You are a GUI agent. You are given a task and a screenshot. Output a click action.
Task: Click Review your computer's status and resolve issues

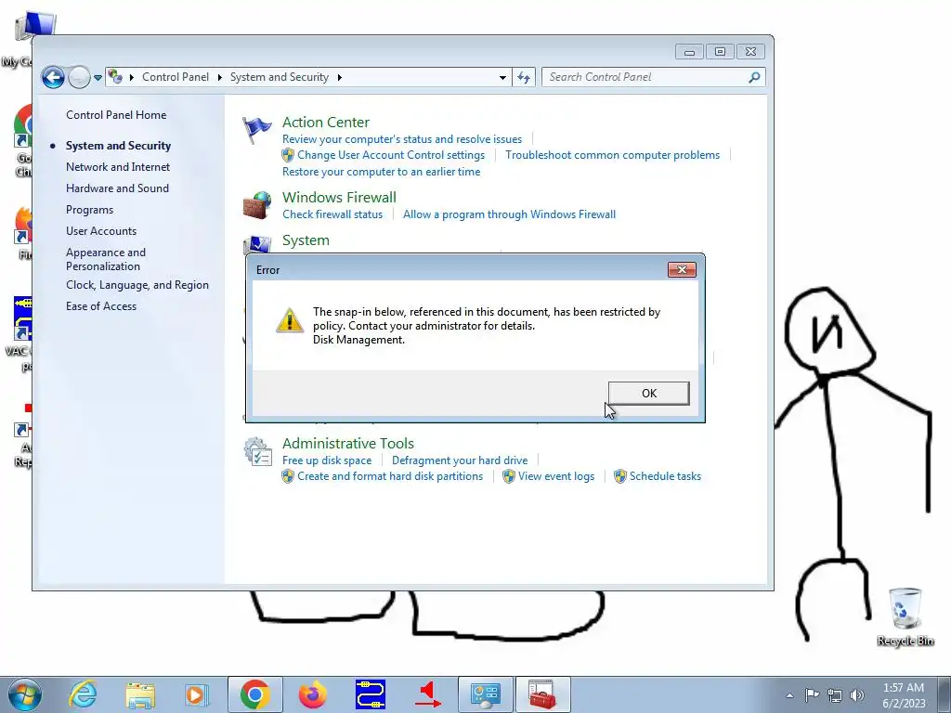click(x=401, y=139)
